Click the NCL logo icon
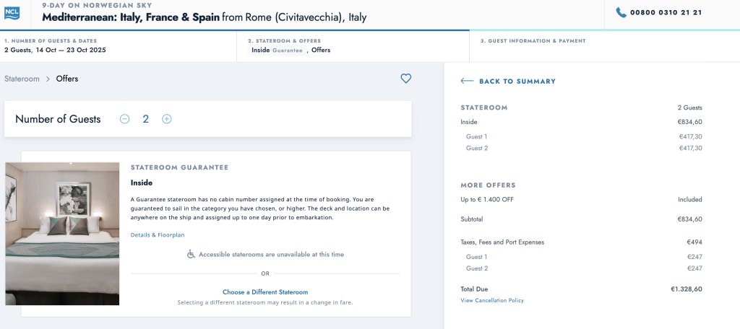This screenshot has height=329, width=740. tap(12, 13)
